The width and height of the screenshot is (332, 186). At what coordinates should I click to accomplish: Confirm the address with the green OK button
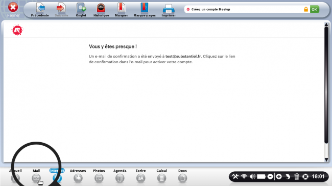315,9
